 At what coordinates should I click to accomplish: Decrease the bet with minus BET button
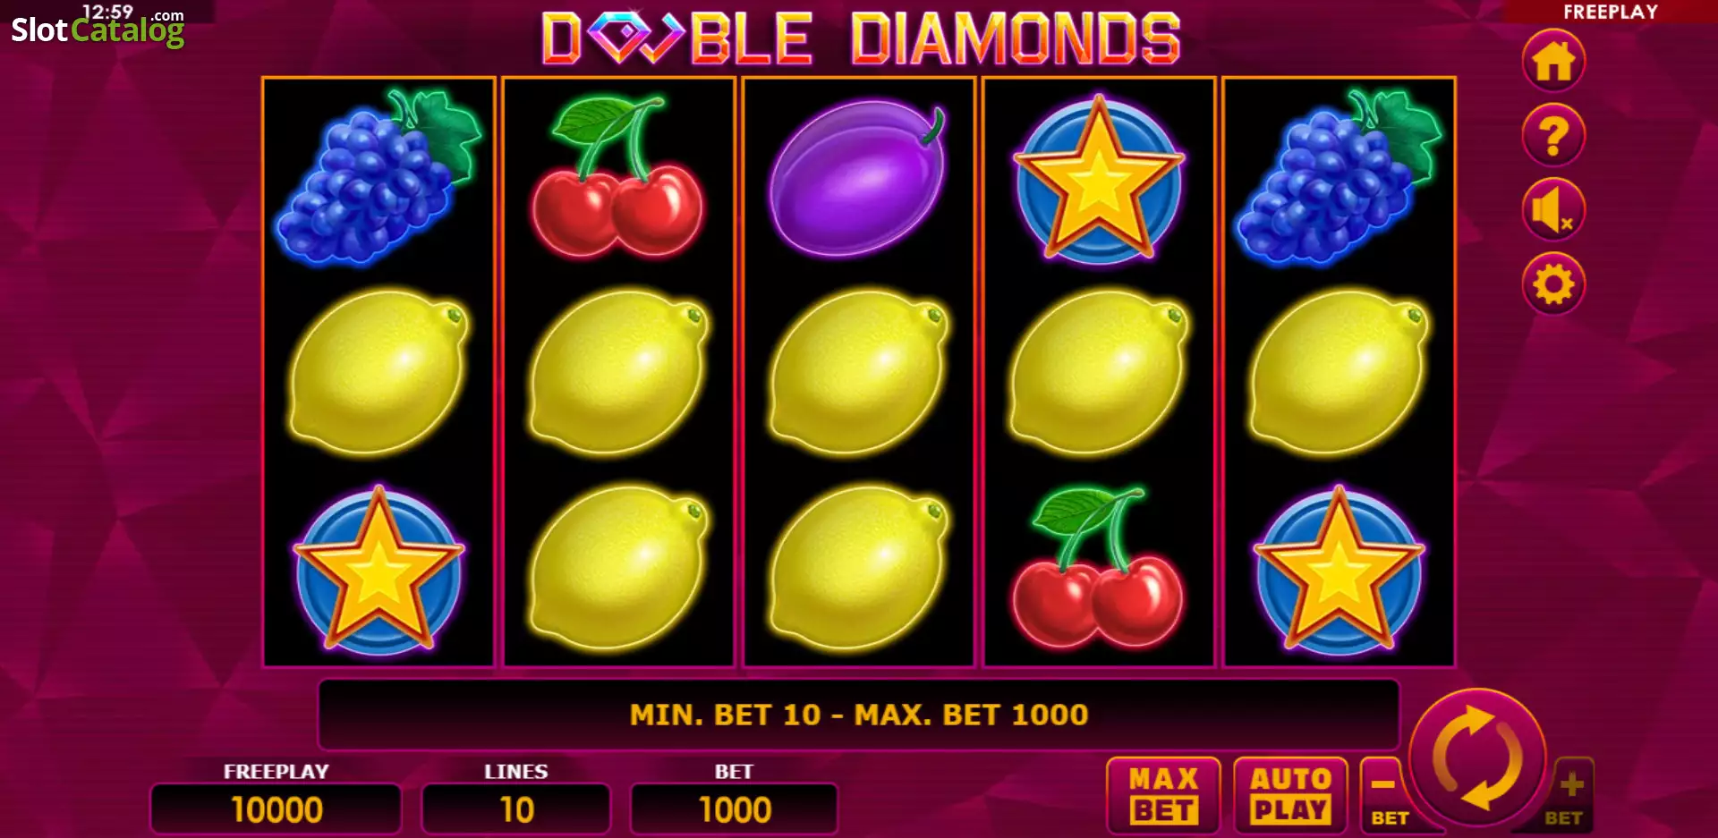1385,795
